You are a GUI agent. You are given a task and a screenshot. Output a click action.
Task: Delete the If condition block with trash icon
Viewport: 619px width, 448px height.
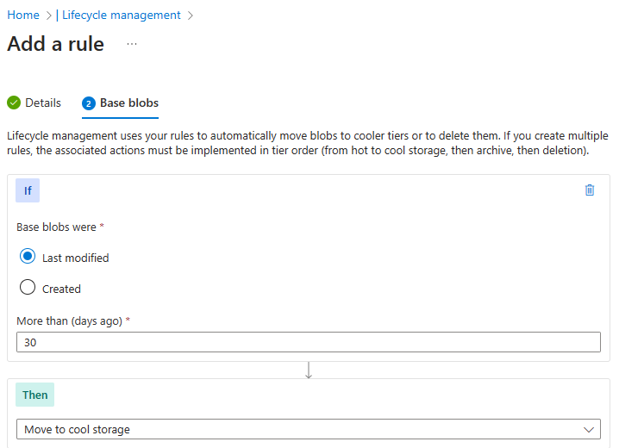[590, 190]
